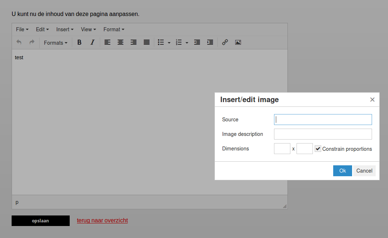This screenshot has height=238, width=388.
Task: Focus the Source input field
Action: pyautogui.click(x=323, y=120)
